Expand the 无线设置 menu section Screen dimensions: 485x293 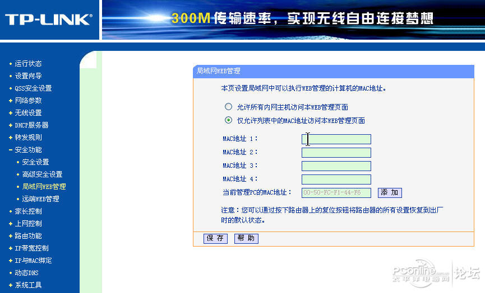click(x=28, y=113)
